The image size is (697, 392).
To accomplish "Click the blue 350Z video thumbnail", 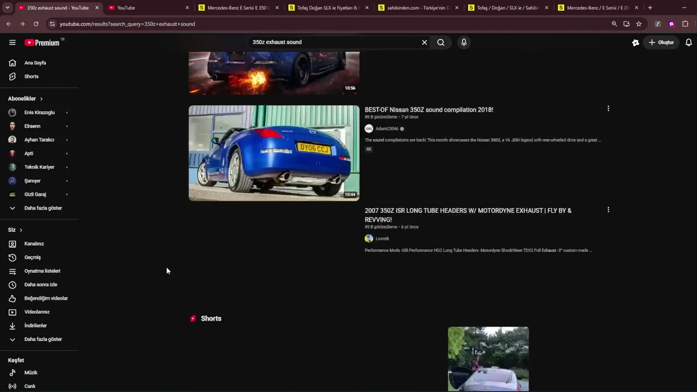I will point(274,153).
